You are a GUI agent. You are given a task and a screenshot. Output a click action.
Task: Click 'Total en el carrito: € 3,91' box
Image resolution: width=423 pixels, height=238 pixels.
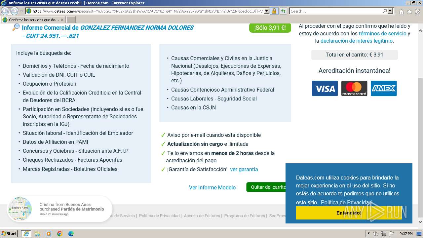(355, 55)
